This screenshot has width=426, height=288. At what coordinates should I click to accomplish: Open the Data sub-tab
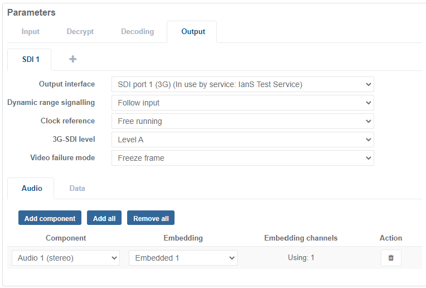tap(77, 189)
